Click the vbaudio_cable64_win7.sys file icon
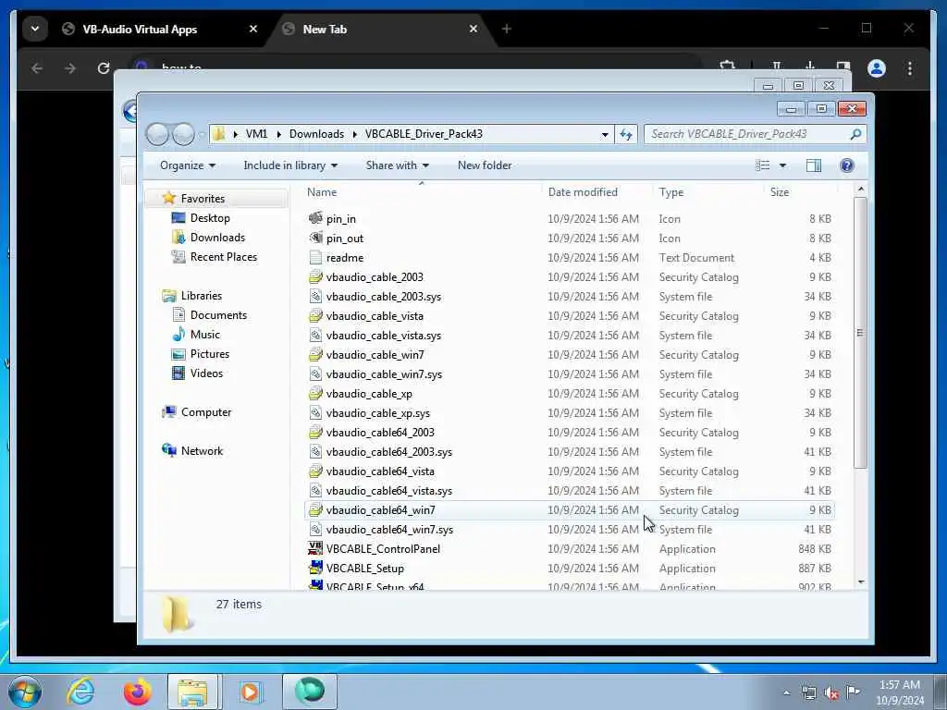 click(x=315, y=529)
